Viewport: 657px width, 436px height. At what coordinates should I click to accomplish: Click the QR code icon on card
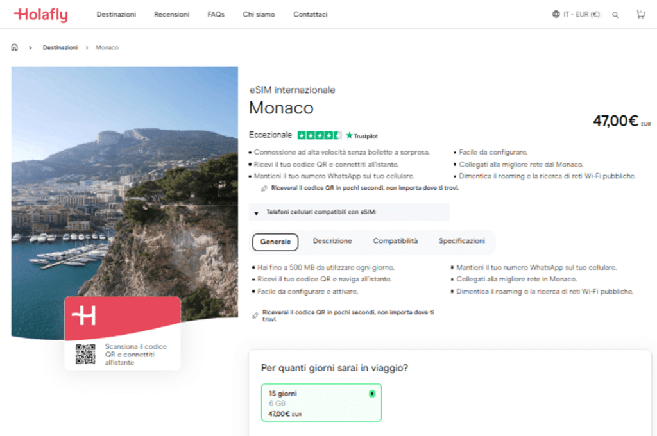point(85,354)
